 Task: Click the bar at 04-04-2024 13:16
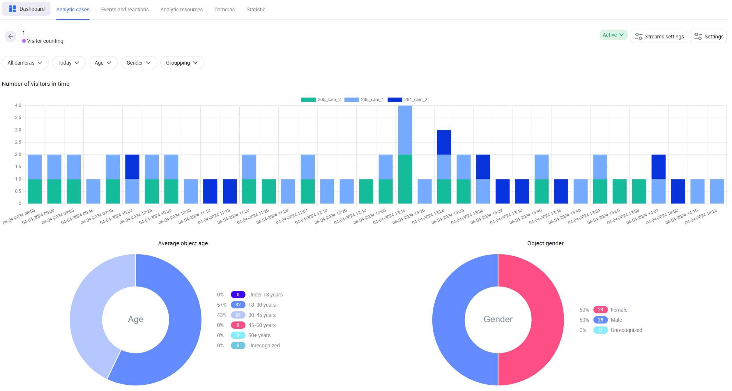pyautogui.click(x=405, y=154)
